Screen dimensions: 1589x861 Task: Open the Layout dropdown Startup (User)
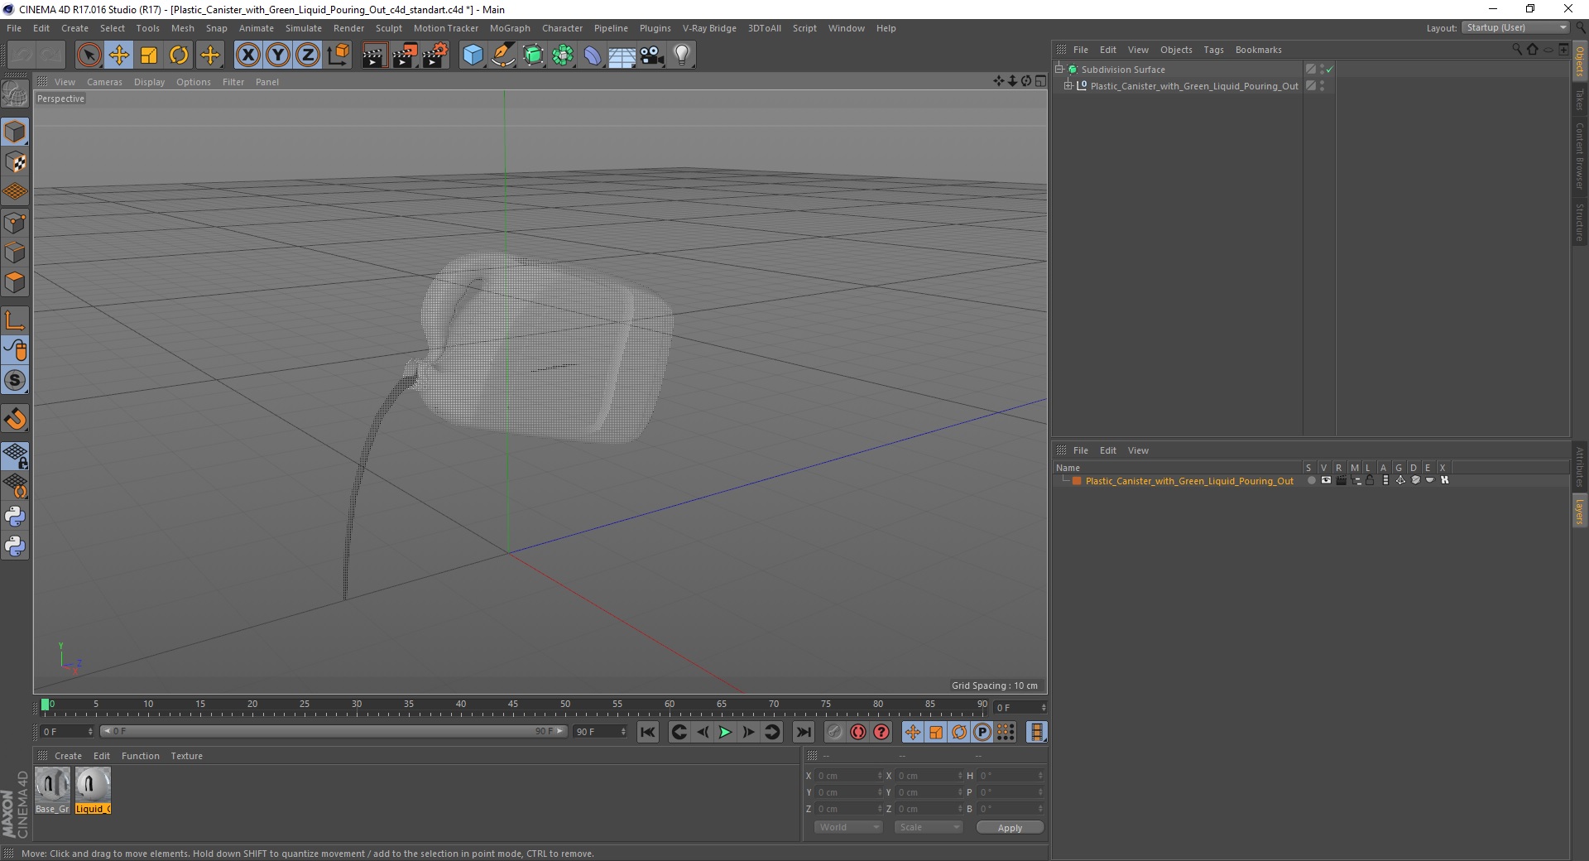click(x=1515, y=27)
